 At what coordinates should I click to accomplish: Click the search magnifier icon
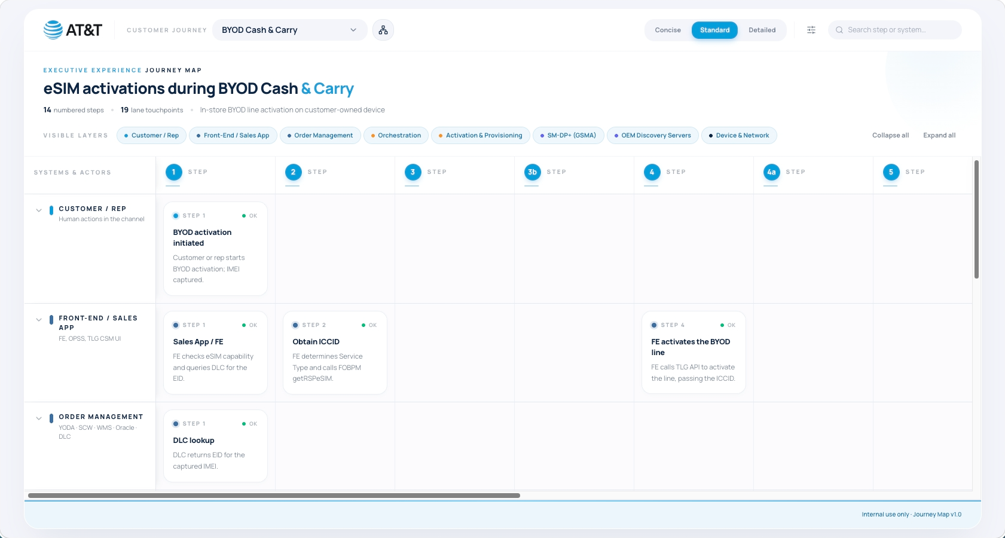[x=839, y=30]
